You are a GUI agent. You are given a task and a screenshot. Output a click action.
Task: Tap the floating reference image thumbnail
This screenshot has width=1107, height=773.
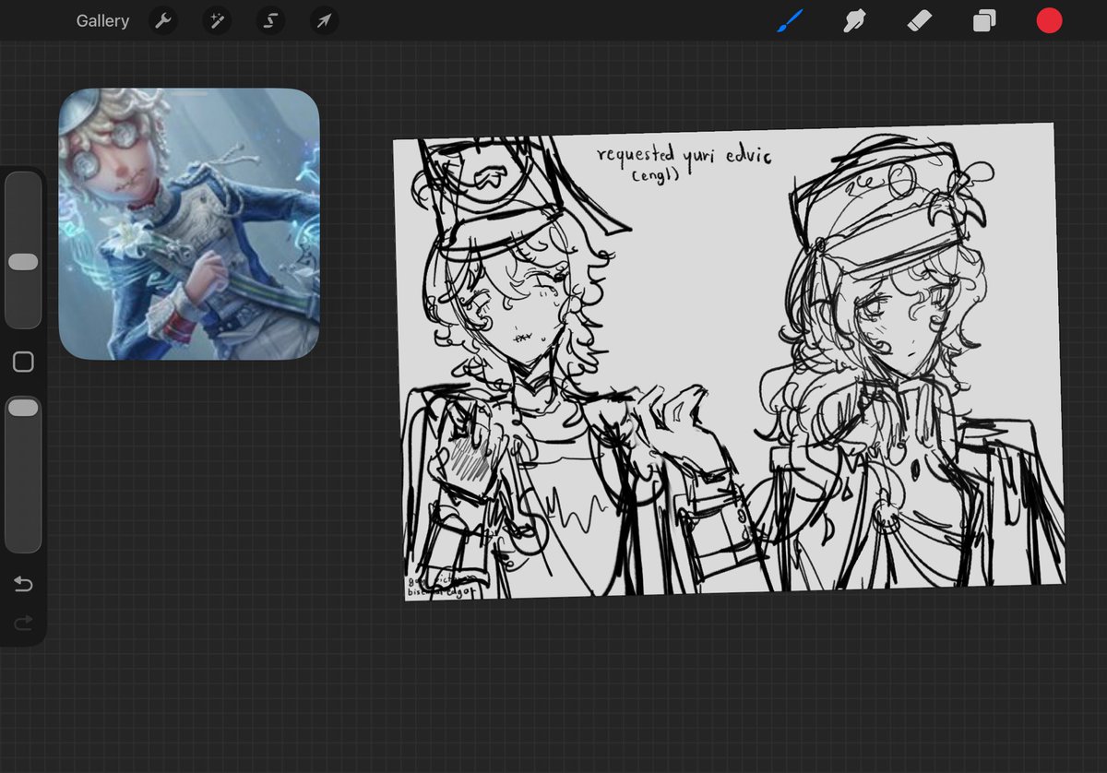pyautogui.click(x=189, y=223)
